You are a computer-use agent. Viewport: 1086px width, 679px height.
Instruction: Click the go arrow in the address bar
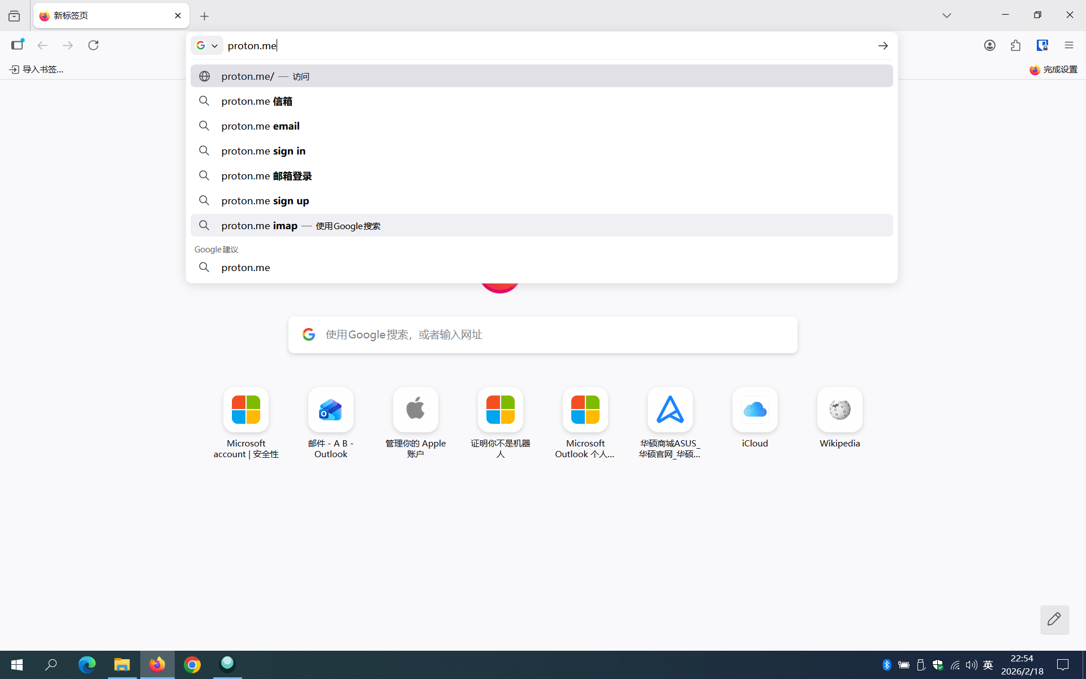[882, 46]
